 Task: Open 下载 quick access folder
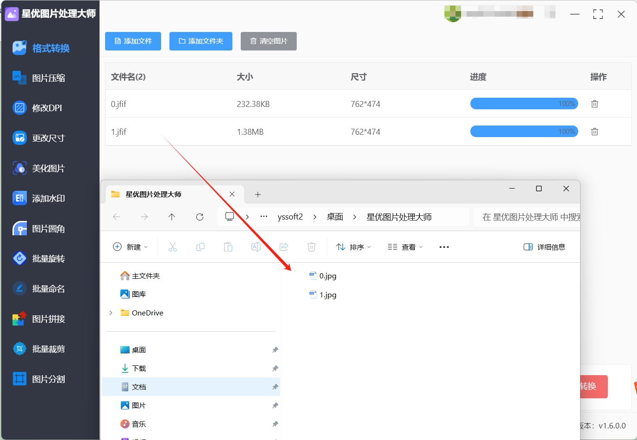click(x=133, y=368)
